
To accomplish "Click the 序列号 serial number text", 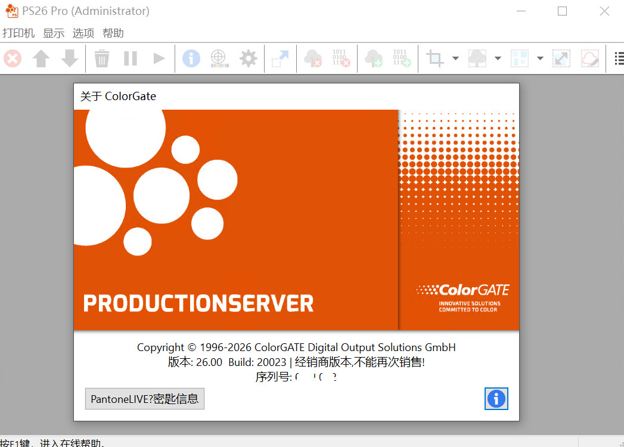I will tap(296, 377).
